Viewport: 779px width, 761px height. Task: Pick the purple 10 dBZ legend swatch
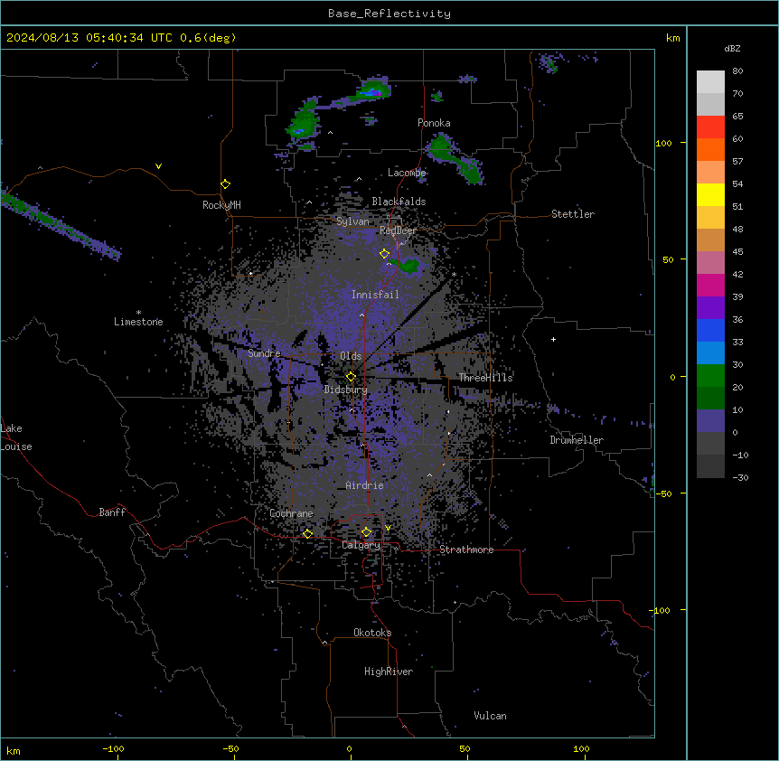tap(710, 421)
